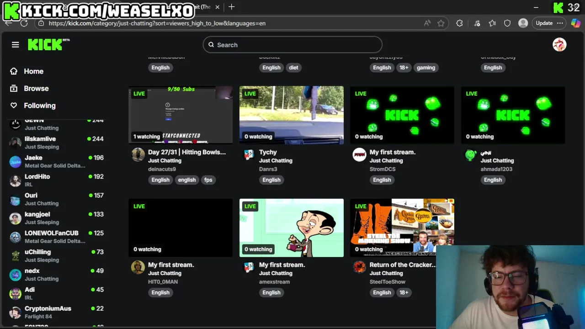
Task: Open Danrs3 channel name link
Action: point(268,169)
